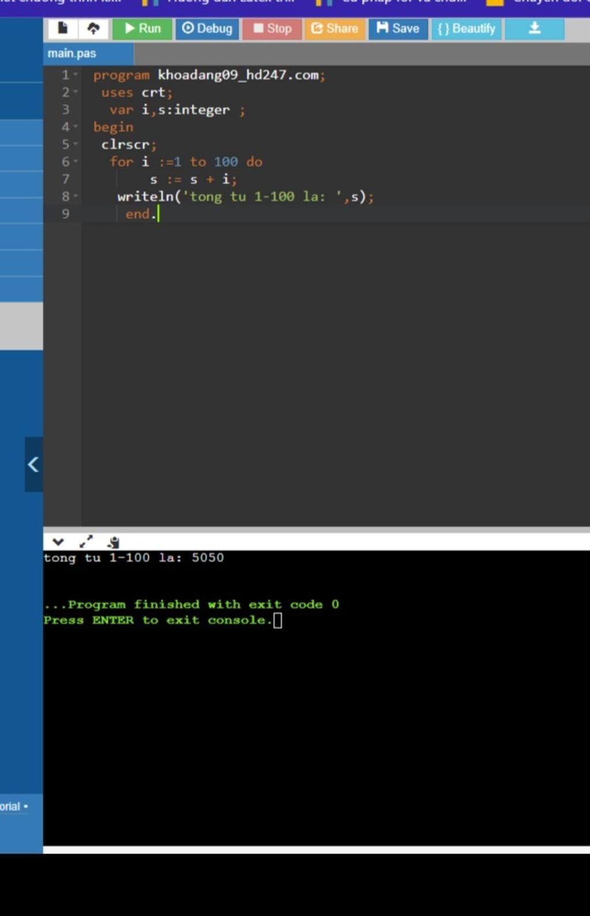Screen dimensions: 590x916
Task: Click the writeln statement
Action: tap(245, 197)
